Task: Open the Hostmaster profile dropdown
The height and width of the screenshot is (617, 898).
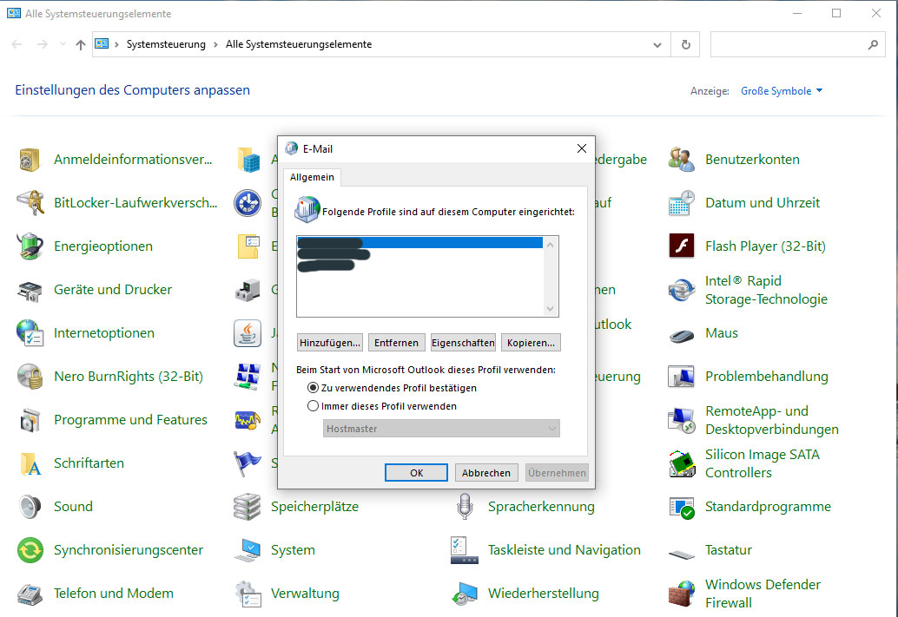Action: coord(441,429)
